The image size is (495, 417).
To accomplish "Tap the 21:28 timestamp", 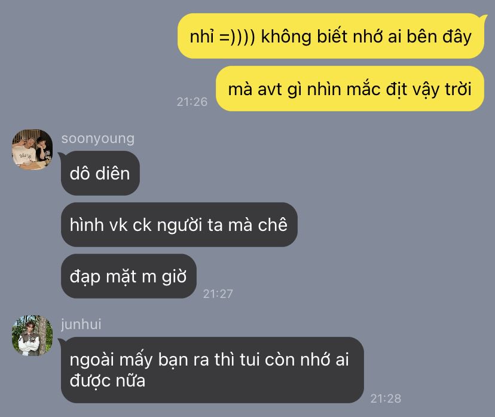I will [386, 398].
